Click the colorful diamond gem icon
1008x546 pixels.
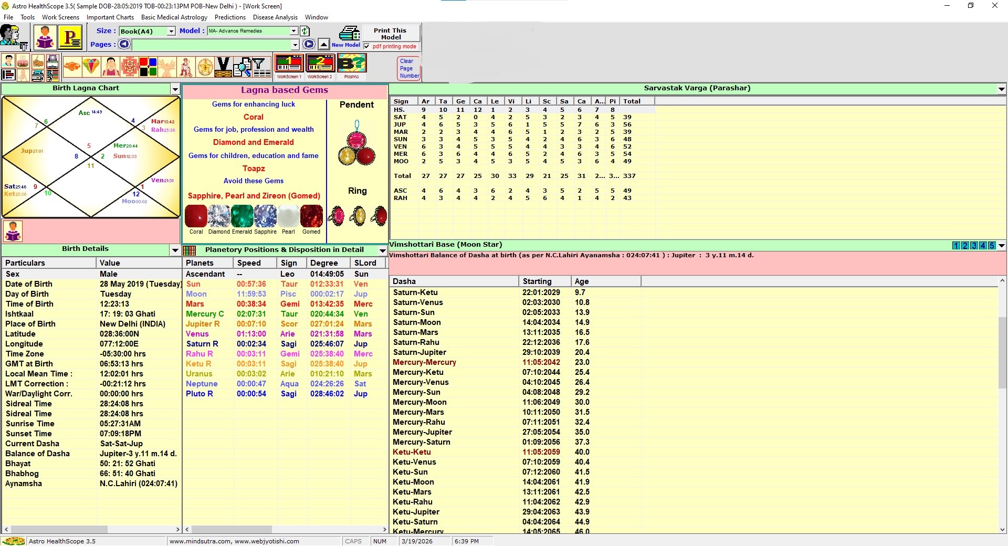[91, 67]
